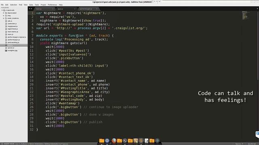Screen dimensions: 259x145
Task: Change syntax via JavaScript status bar label
Action: [252, 144]
